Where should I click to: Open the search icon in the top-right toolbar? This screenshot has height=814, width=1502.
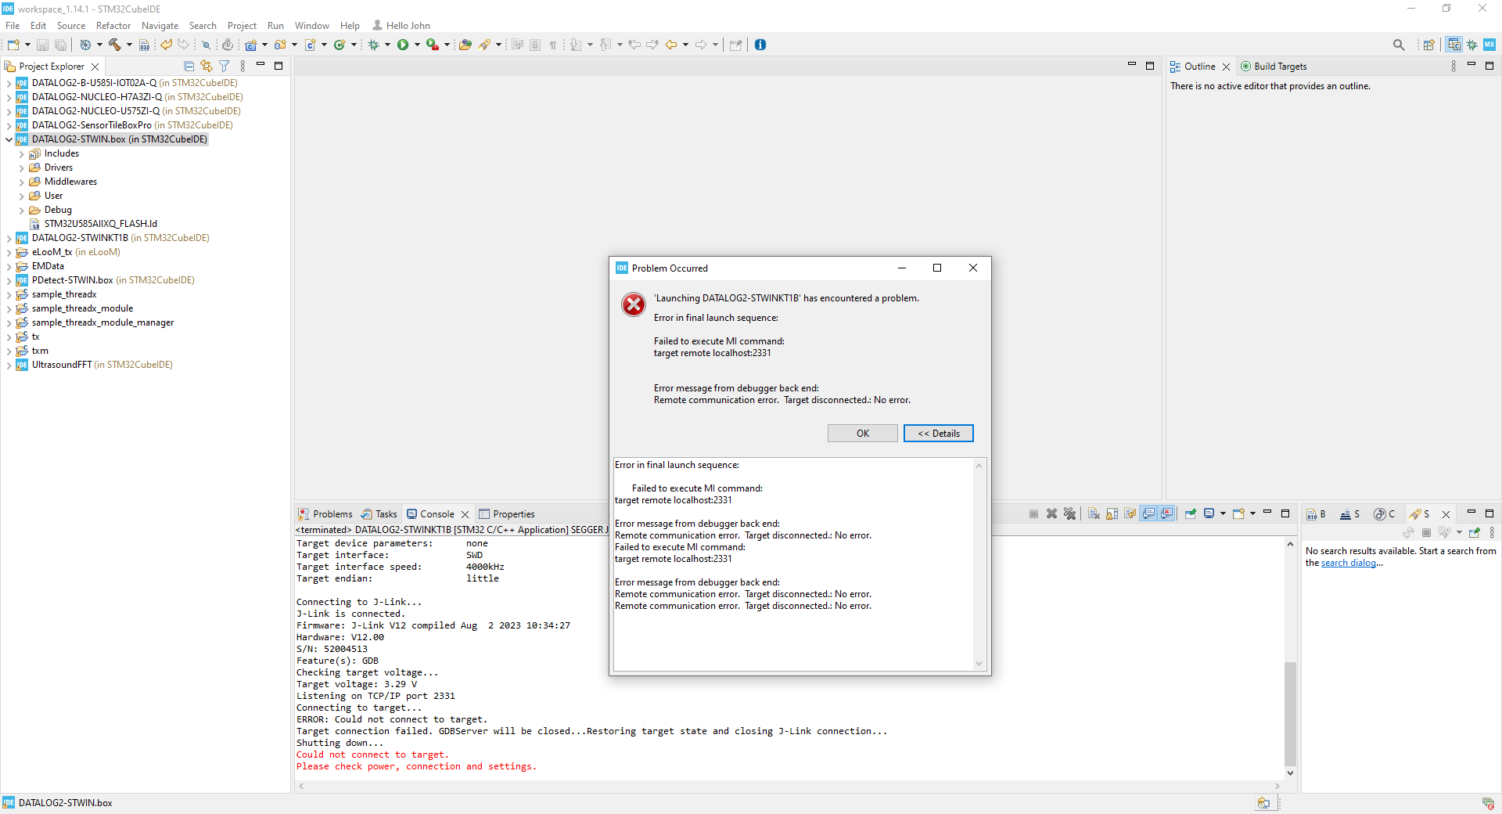click(1400, 45)
